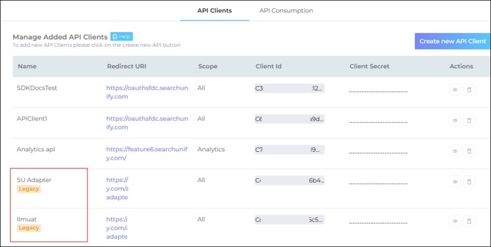Click the APIClient1 redirect URI link

tap(147, 123)
